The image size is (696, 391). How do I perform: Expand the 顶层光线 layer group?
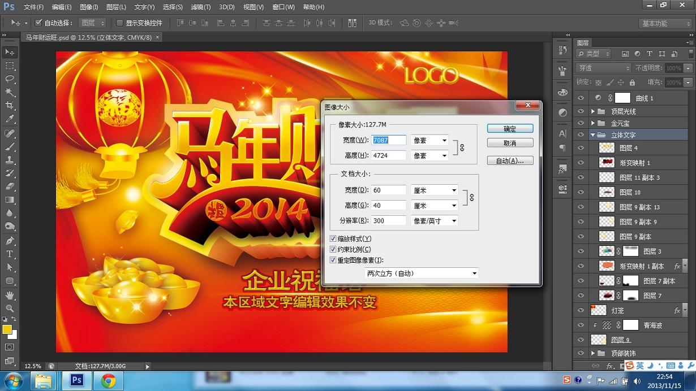tap(593, 112)
